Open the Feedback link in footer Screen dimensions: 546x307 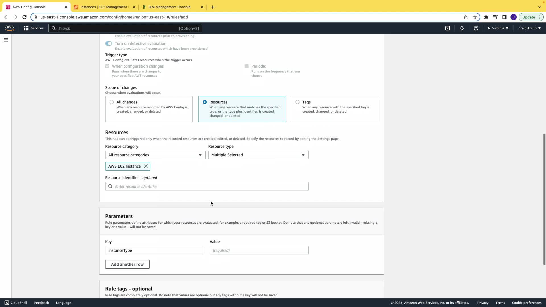tap(42, 303)
